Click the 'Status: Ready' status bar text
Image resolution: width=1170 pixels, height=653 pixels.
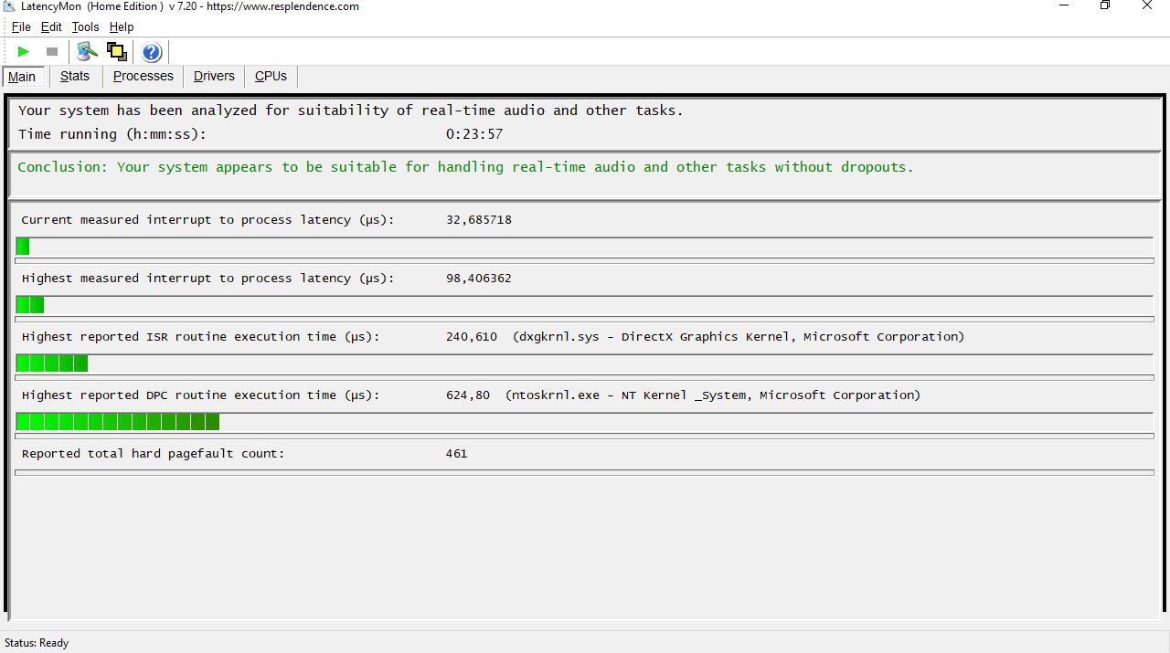pyautogui.click(x=37, y=643)
